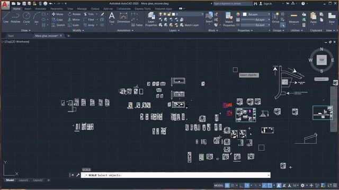The image size is (339, 190).
Task: Open the AutoCAD application menu logo
Action: point(5,5)
